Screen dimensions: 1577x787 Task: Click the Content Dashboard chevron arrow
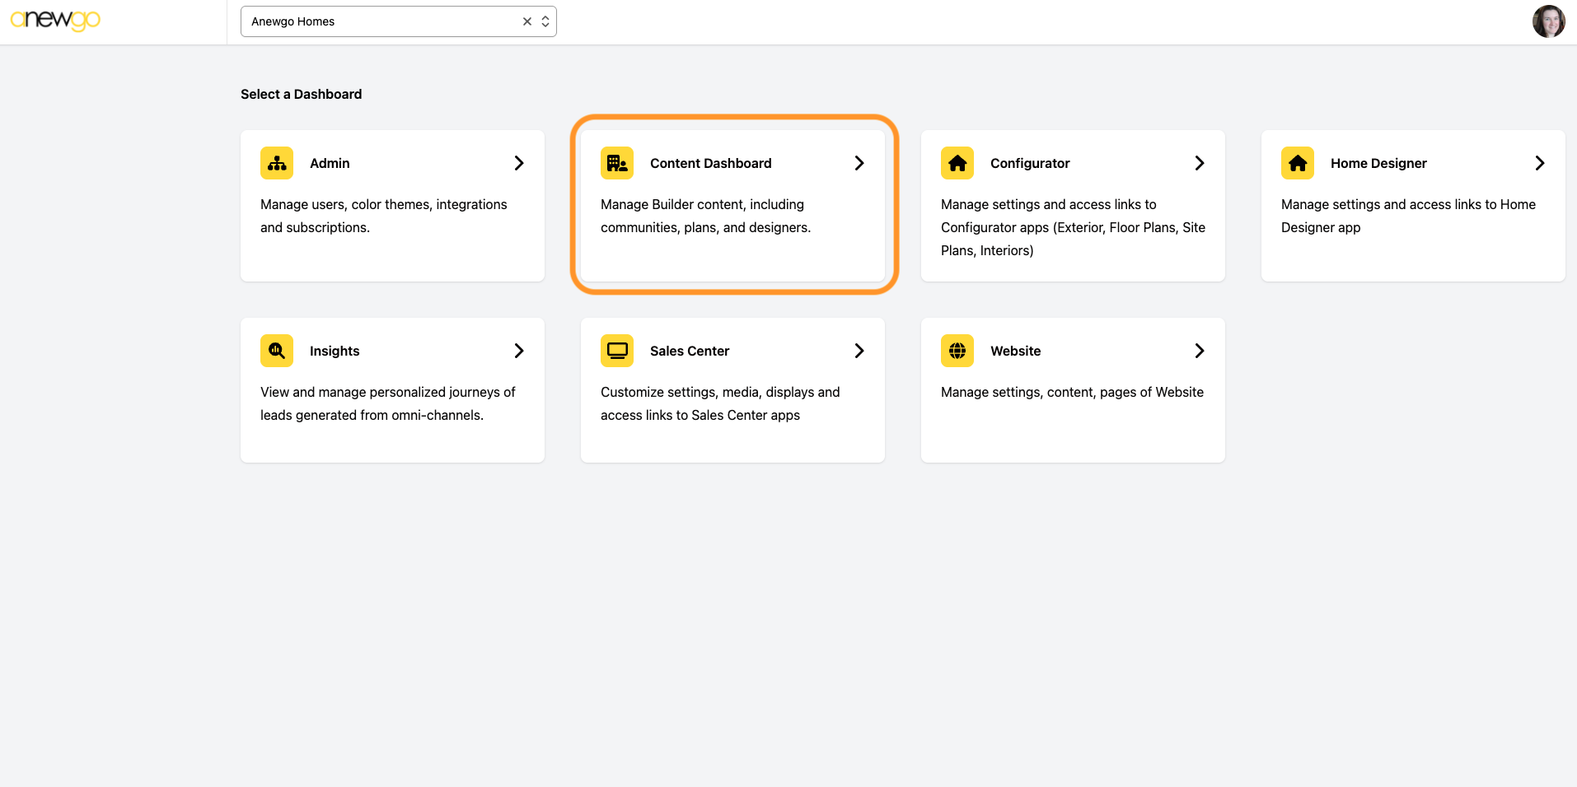pyautogui.click(x=859, y=163)
